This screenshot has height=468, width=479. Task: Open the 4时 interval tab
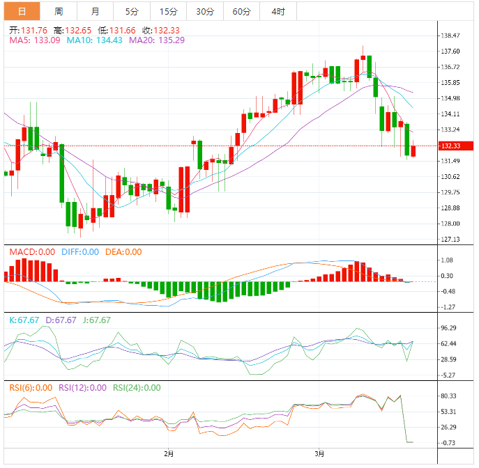[x=278, y=11]
